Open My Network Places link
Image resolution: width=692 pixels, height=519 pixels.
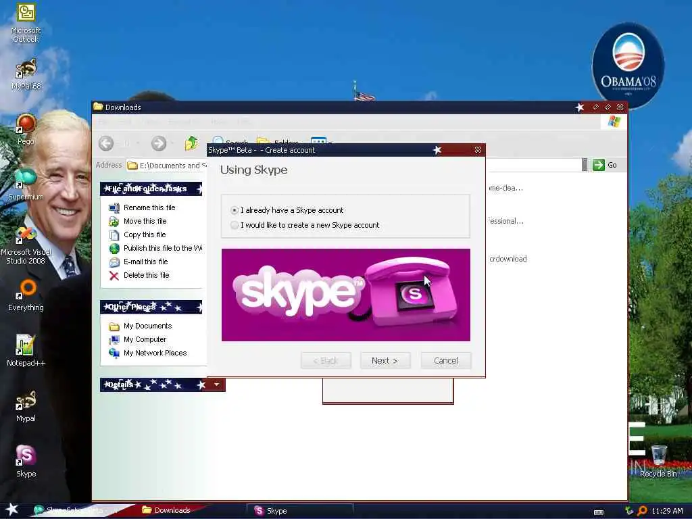[155, 353]
